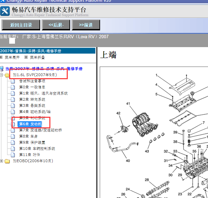Click the intake manifold part 41 in the diagram

pyautogui.click(x=145, y=125)
